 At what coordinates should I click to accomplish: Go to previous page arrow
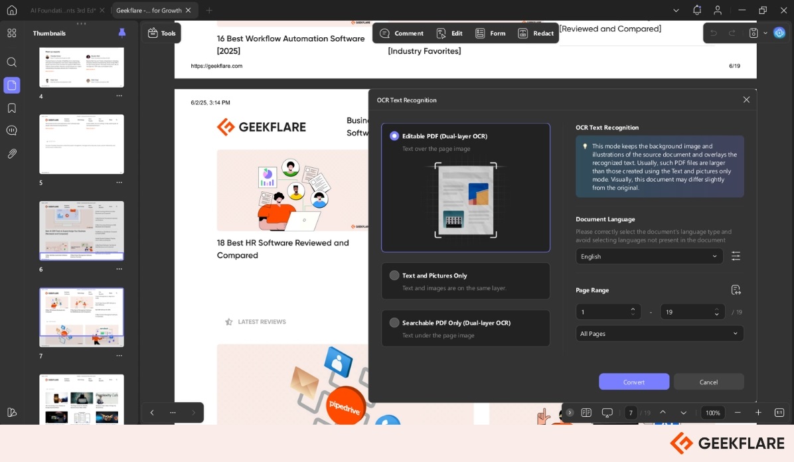663,412
